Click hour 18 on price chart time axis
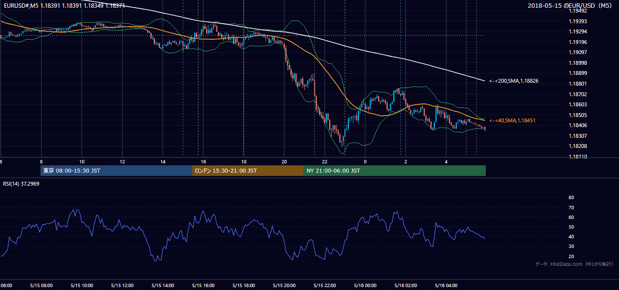Image resolution: width=619 pixels, height=290 pixels. pos(244,161)
